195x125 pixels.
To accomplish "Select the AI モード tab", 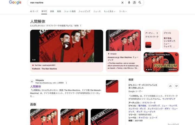I will pyautogui.click(x=34, y=11).
